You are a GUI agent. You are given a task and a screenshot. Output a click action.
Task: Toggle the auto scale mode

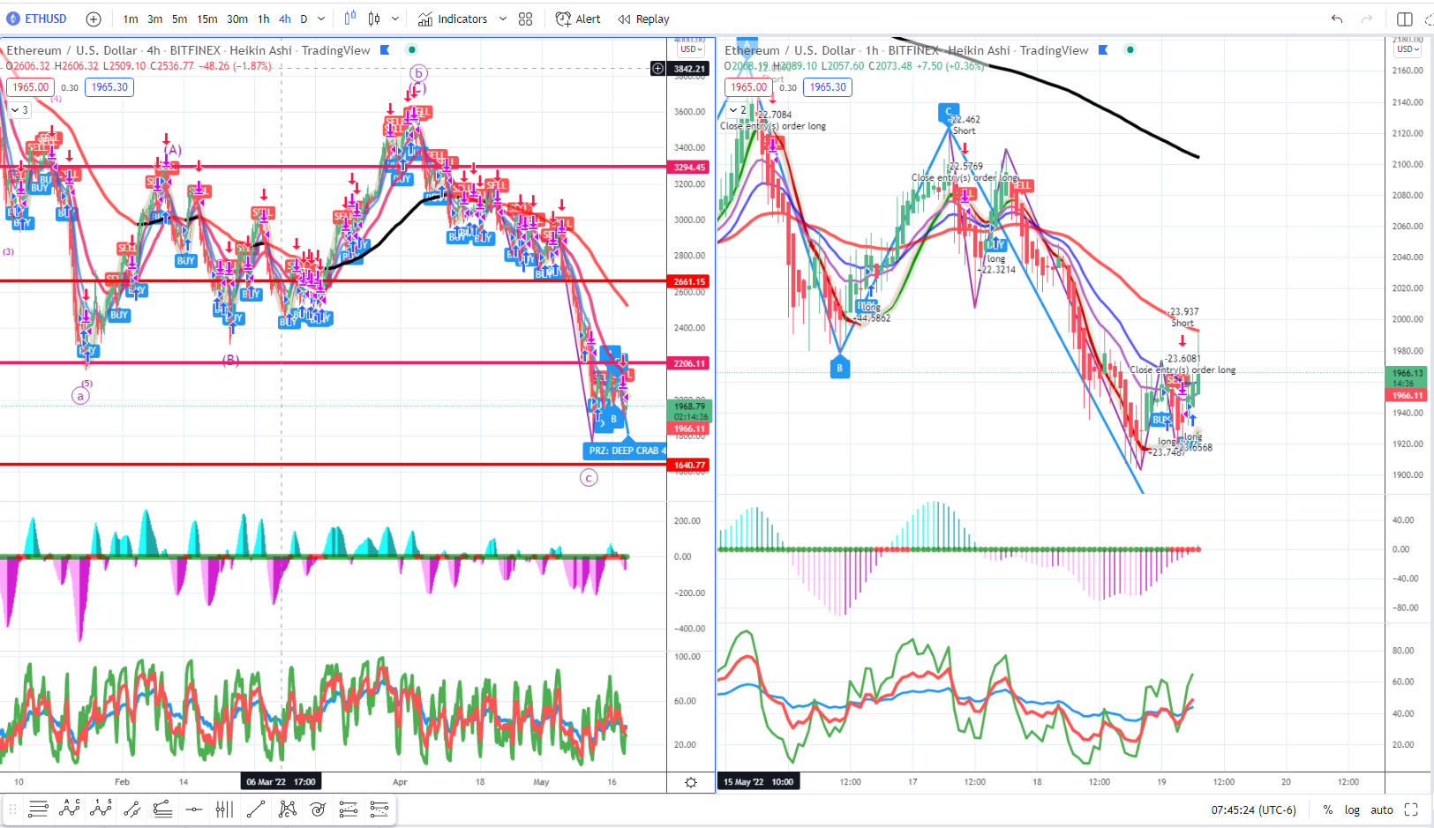point(1382,809)
